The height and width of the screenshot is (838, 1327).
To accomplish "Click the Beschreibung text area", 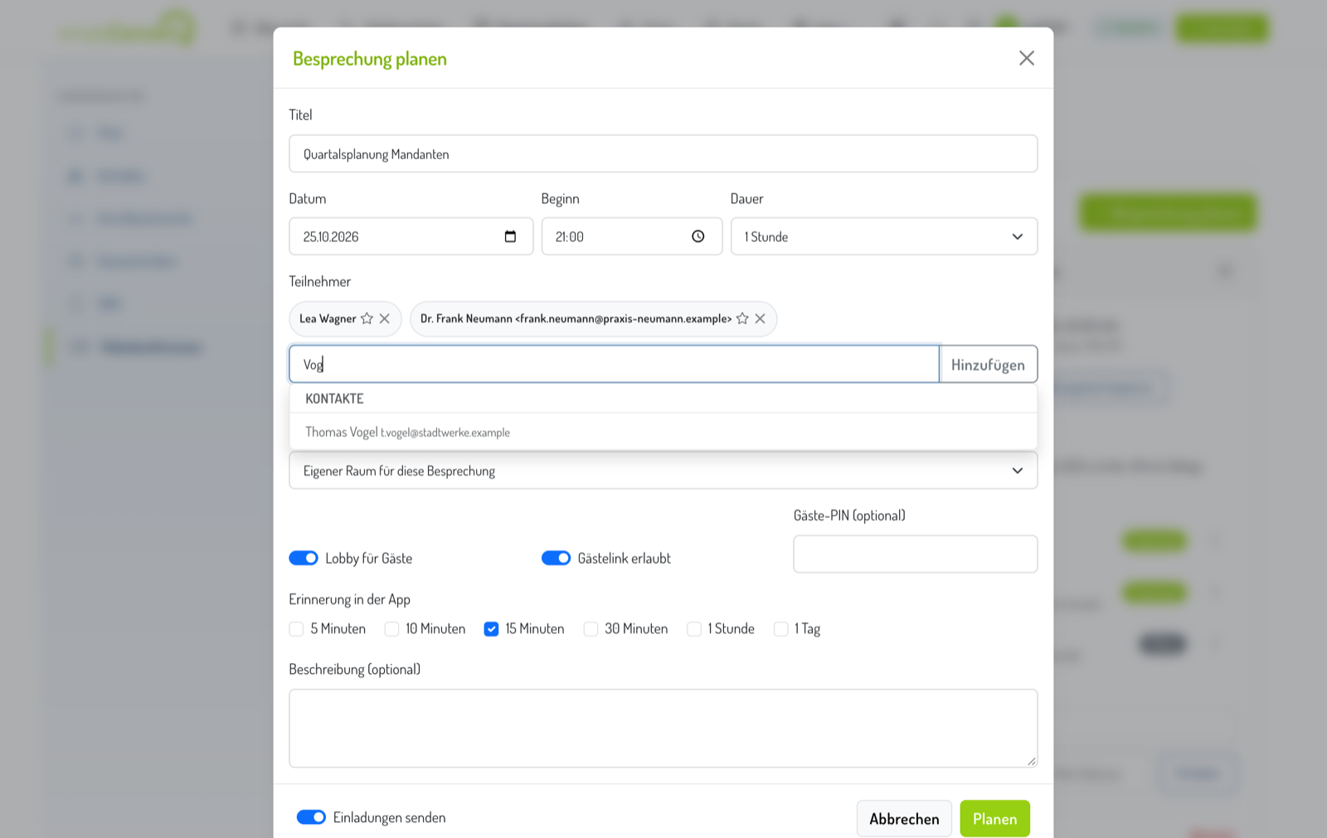I will [663, 729].
